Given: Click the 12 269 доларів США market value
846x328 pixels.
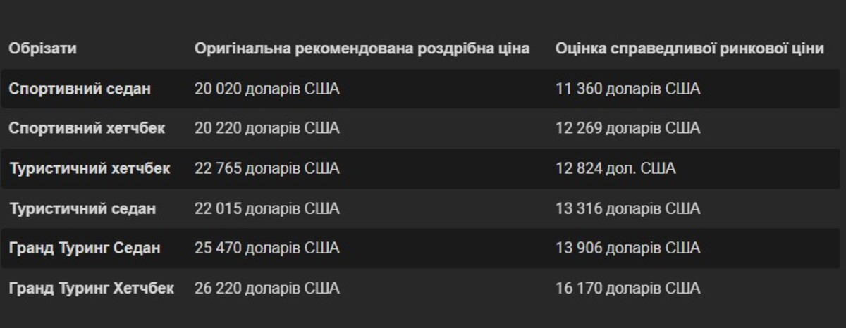Looking at the screenshot, I should point(627,128).
